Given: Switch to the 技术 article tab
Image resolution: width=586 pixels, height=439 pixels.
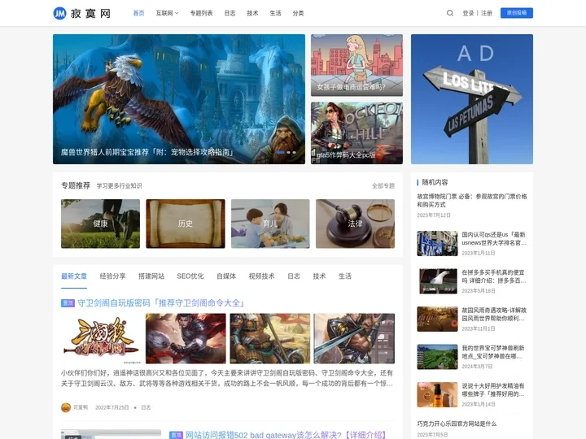Looking at the screenshot, I should [x=319, y=276].
